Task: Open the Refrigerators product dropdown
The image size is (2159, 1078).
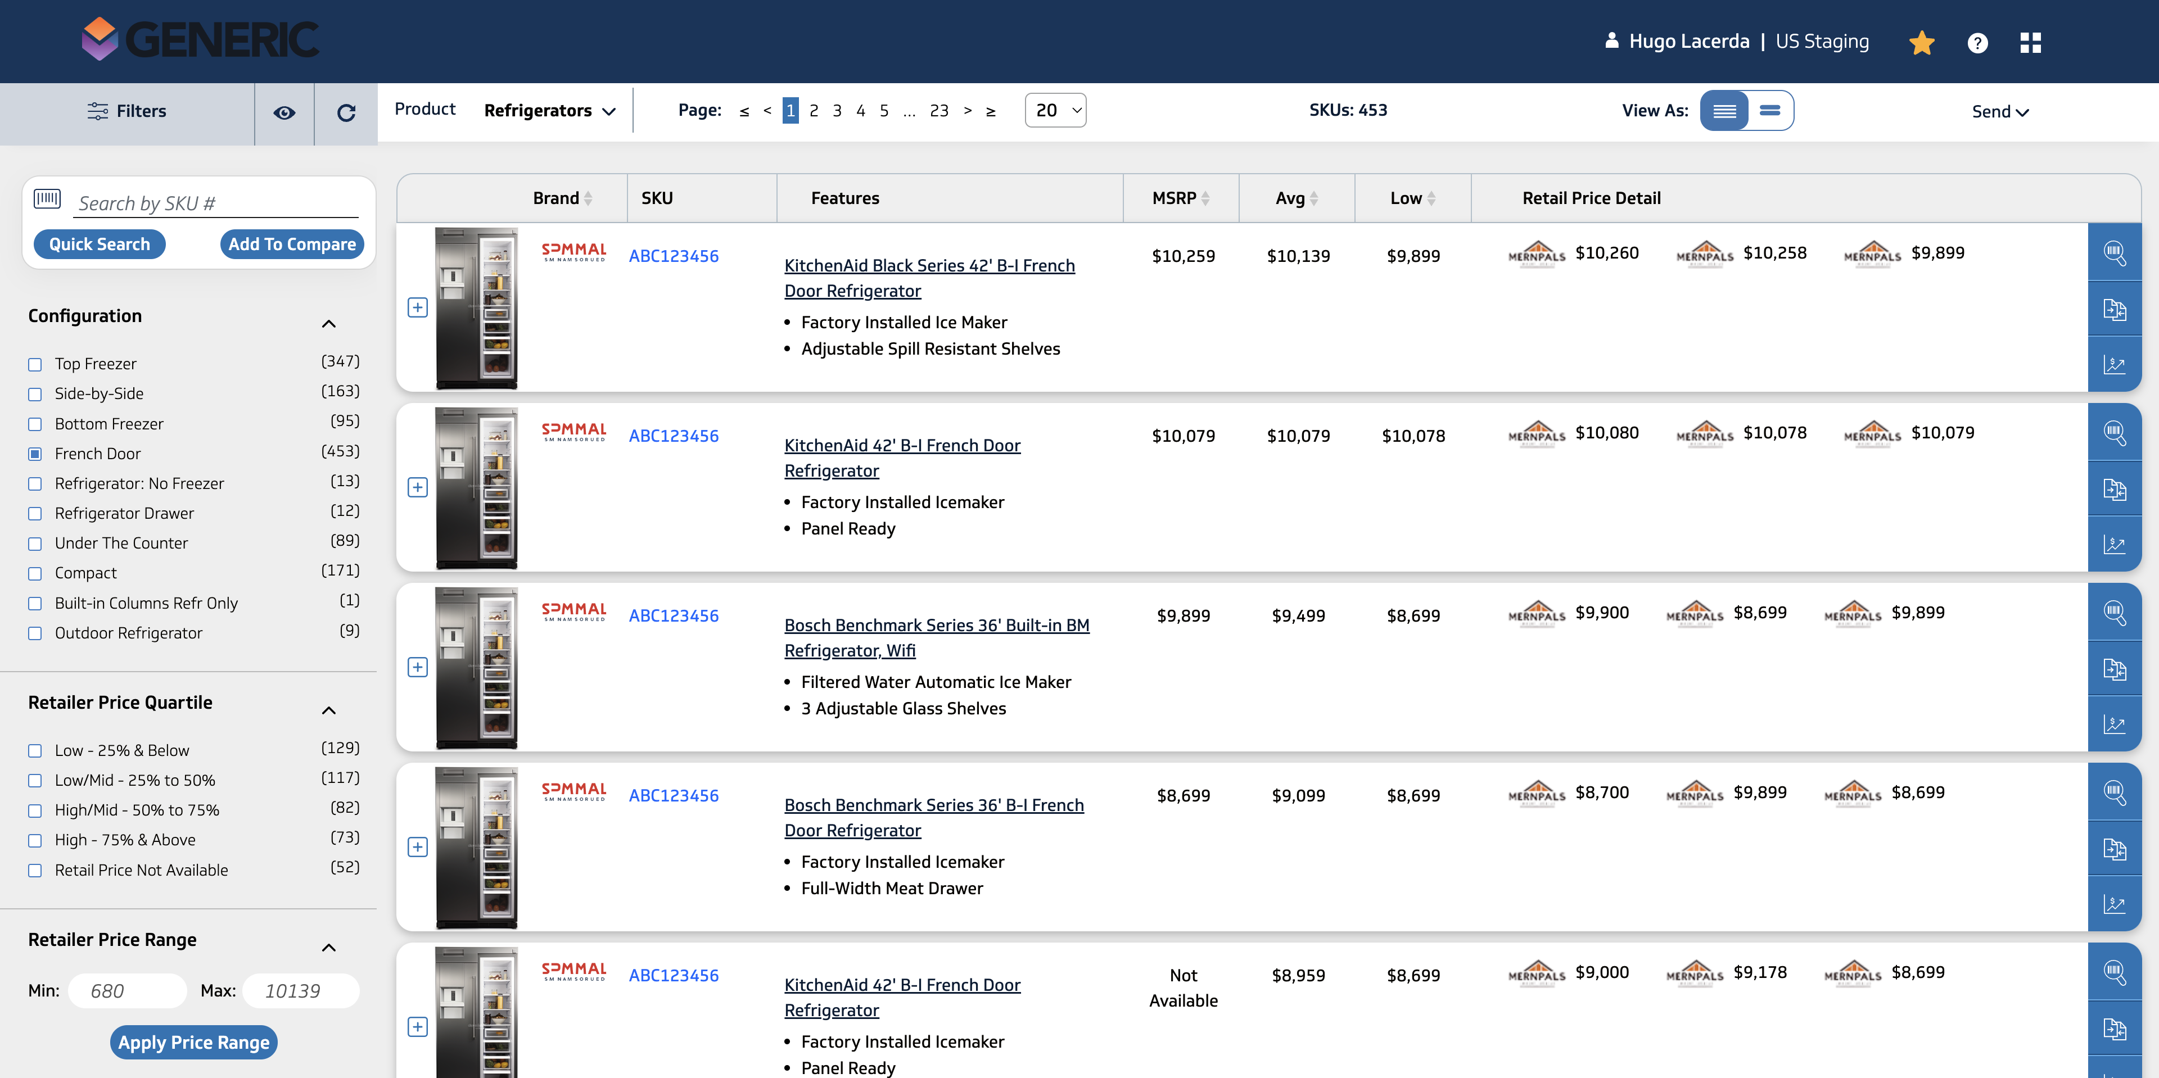Action: click(x=550, y=111)
